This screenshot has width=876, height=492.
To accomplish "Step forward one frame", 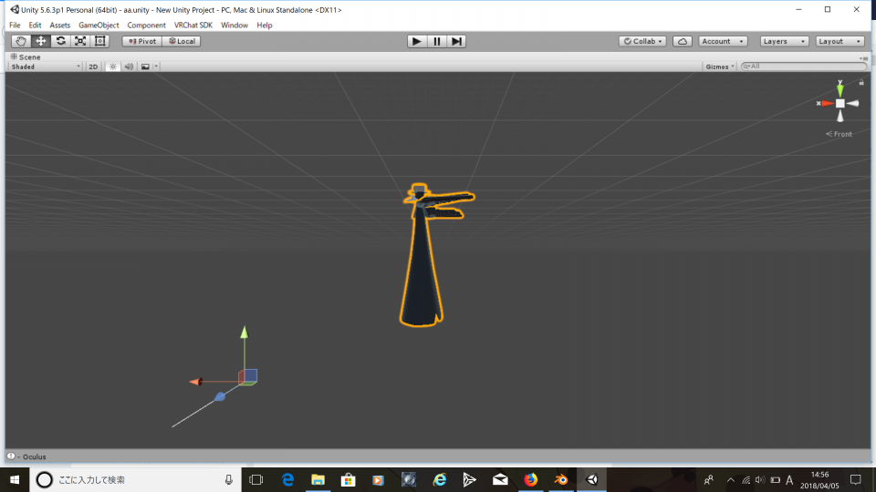I will pos(456,41).
